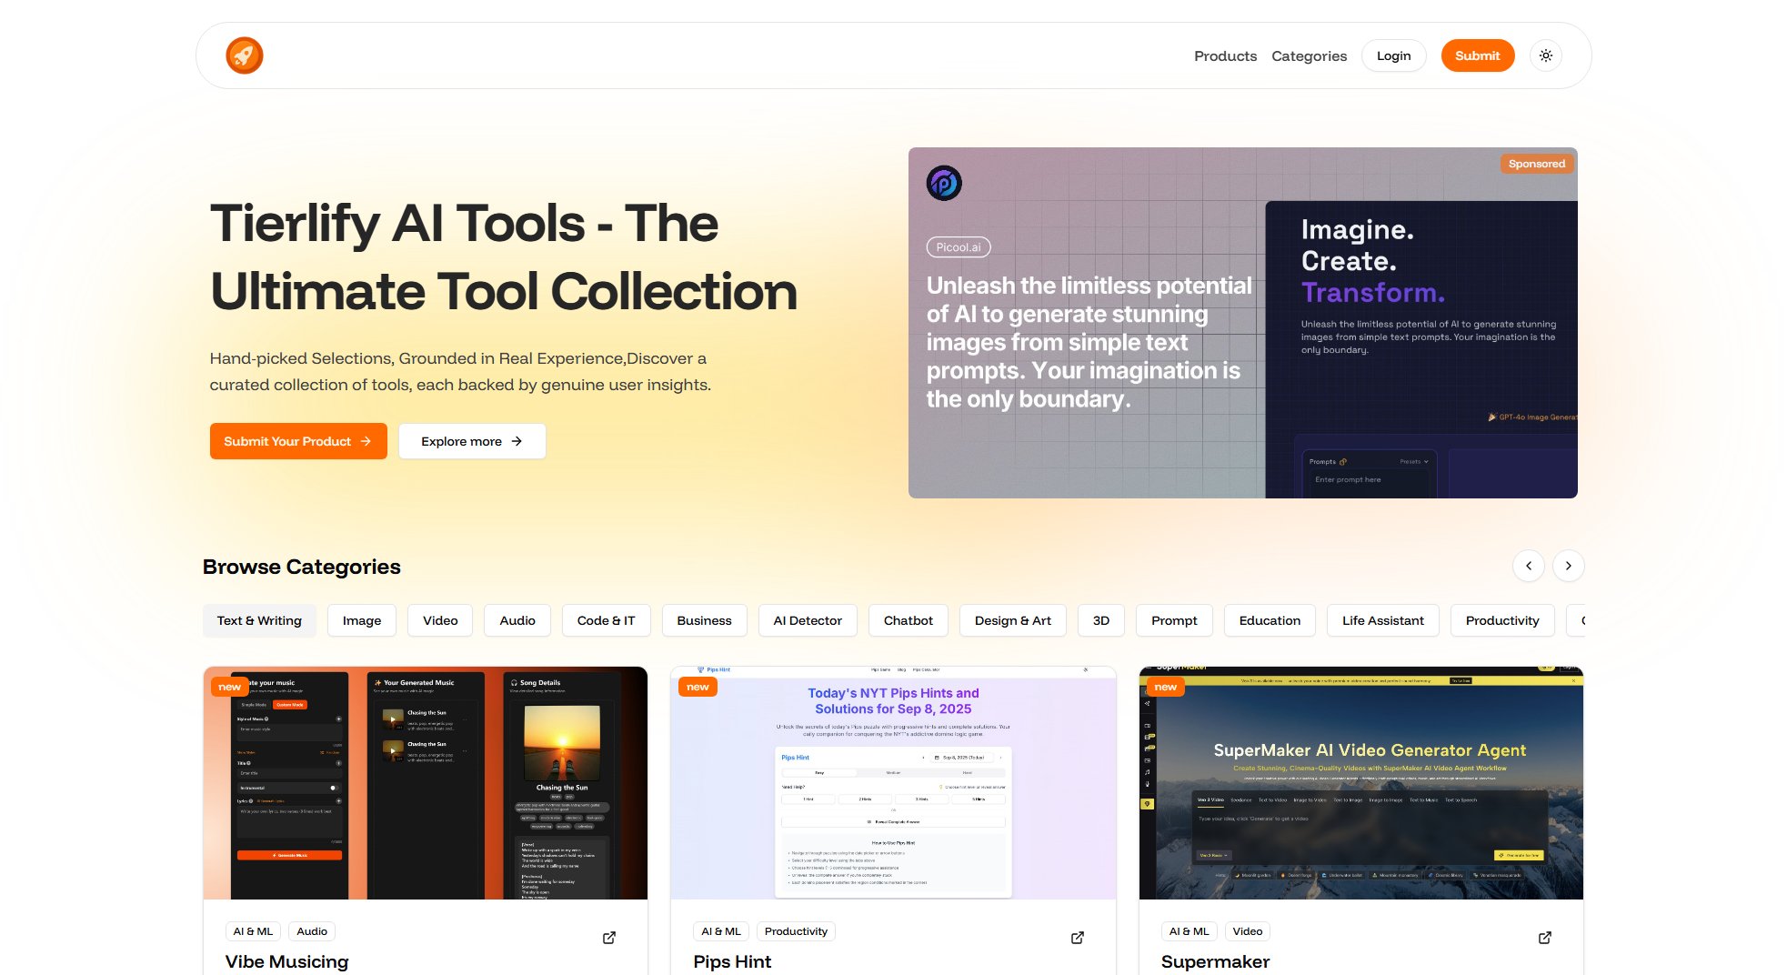This screenshot has height=975, width=1787.
Task: Open external link icon for Supermaker
Action: pos(1544,938)
